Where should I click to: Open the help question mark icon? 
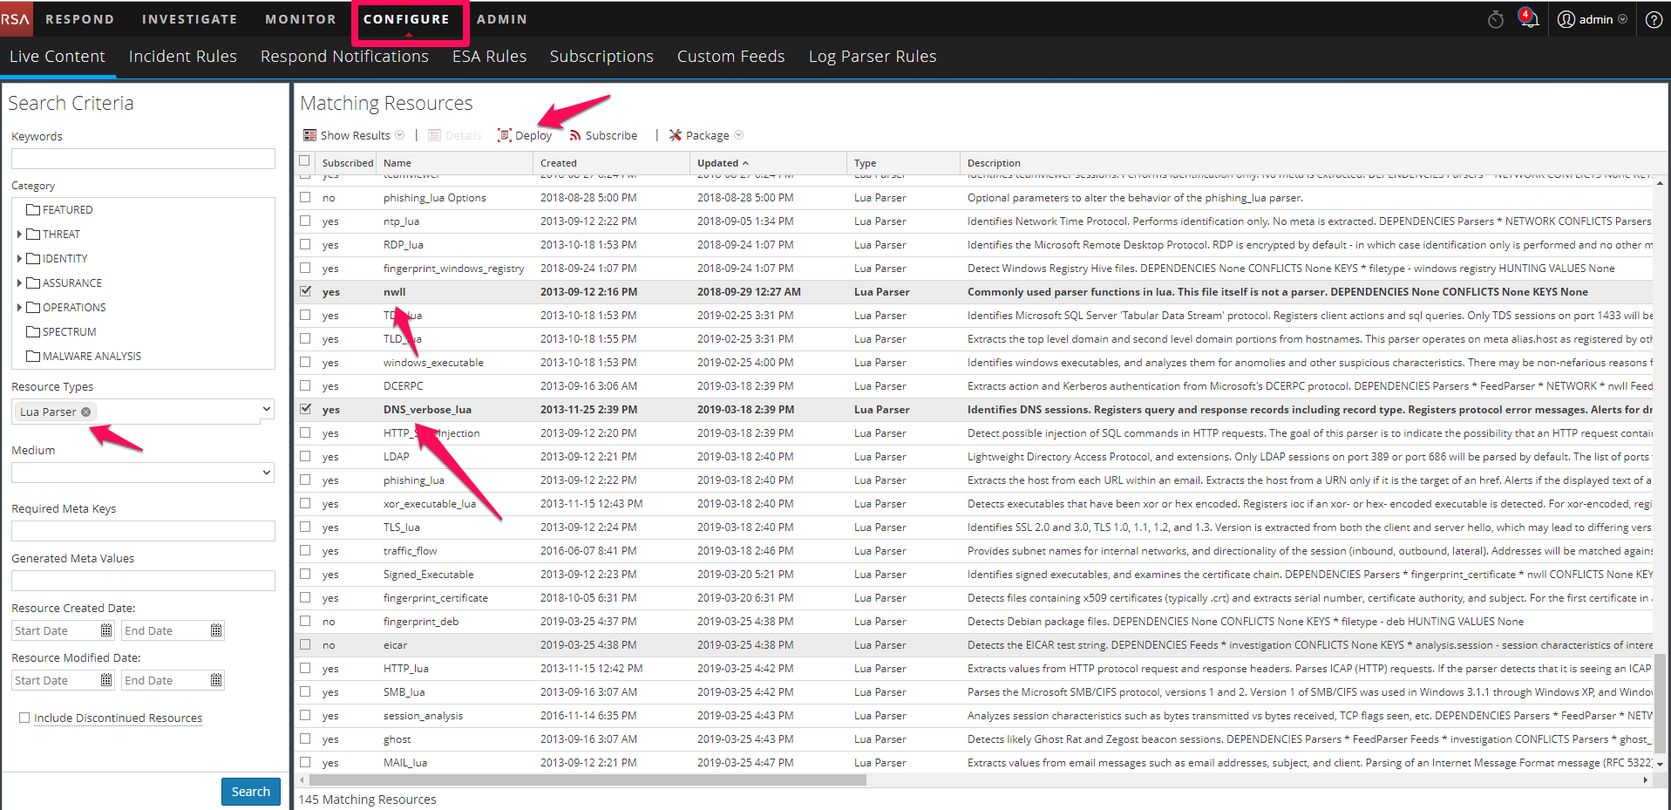click(1653, 19)
